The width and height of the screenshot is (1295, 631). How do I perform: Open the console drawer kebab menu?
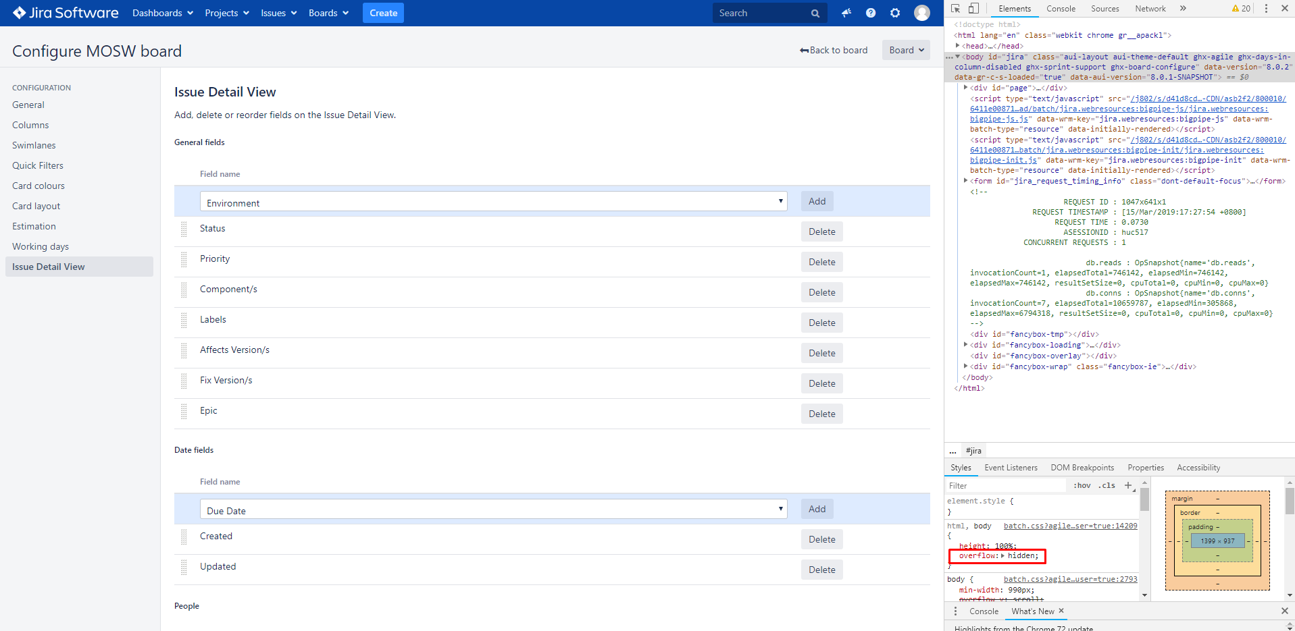pyautogui.click(x=955, y=611)
